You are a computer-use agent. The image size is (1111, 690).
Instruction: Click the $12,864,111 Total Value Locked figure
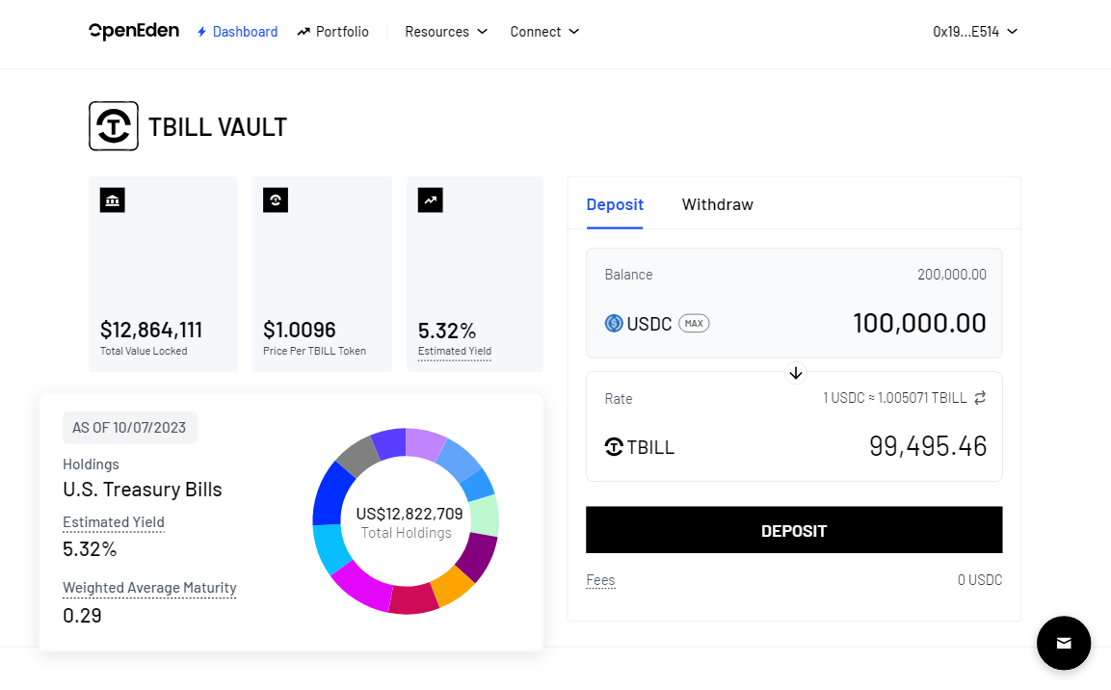click(151, 331)
